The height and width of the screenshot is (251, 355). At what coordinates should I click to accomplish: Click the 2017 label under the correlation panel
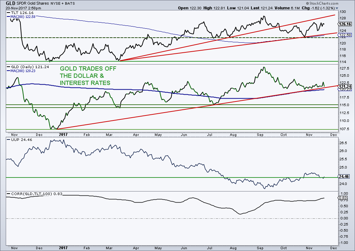coord(63,248)
